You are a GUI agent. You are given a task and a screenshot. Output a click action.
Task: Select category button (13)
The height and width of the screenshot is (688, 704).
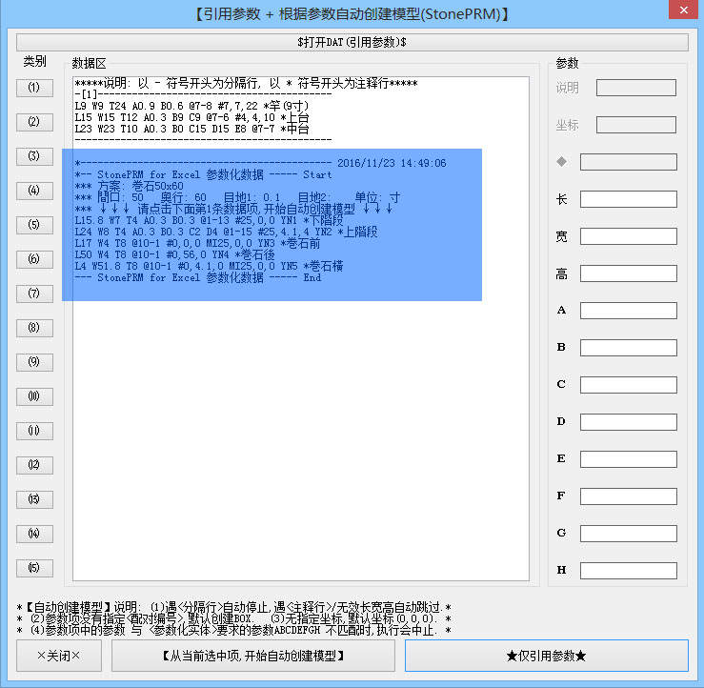pos(34,499)
